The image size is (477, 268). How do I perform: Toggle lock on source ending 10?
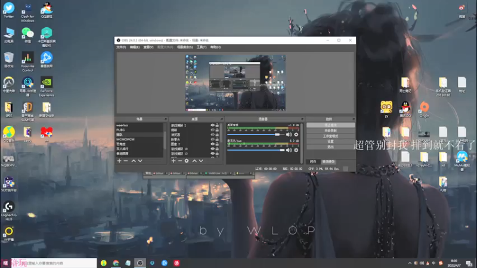click(217, 149)
